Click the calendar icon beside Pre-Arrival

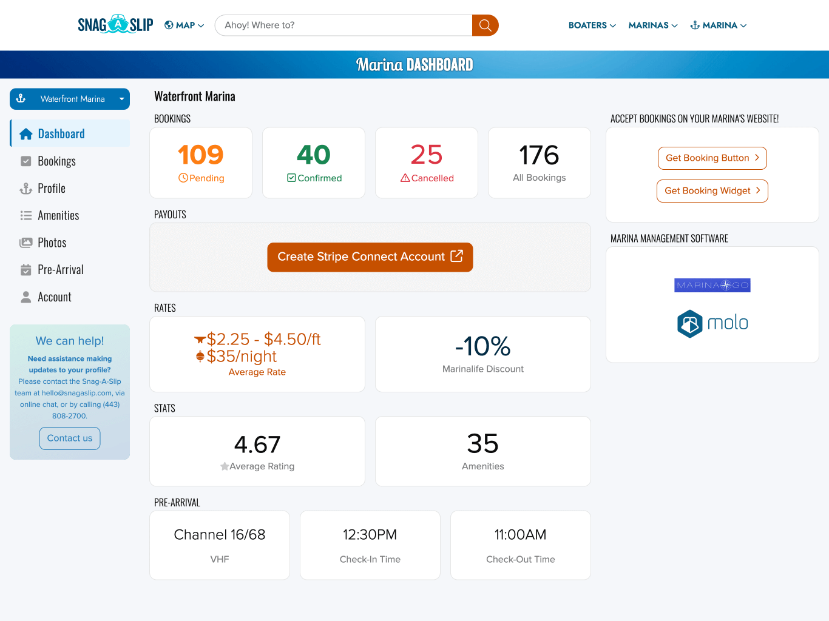tap(26, 270)
